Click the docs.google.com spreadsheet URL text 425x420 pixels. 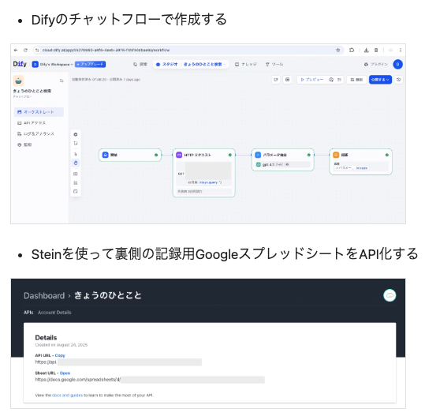point(78,380)
